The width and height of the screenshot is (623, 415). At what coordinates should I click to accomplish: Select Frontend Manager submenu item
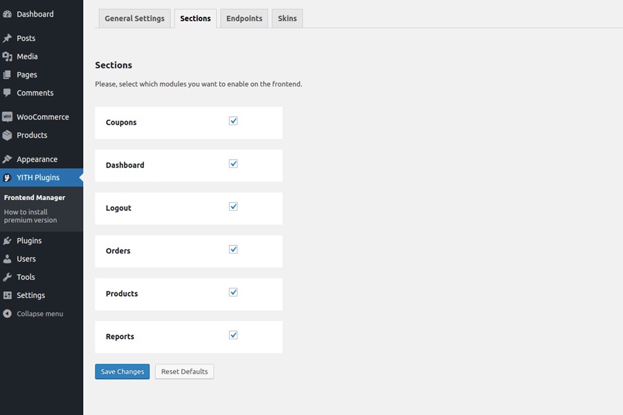(35, 197)
